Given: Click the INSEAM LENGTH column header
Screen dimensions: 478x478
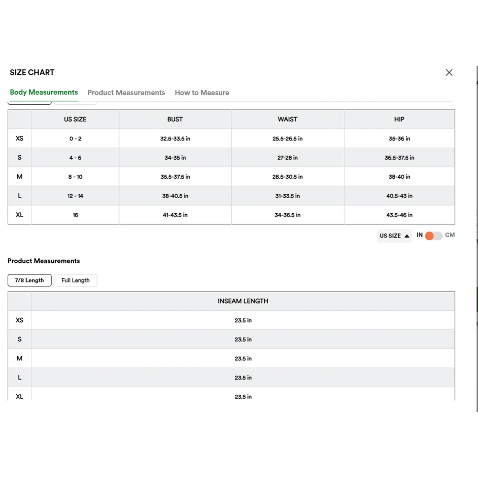Looking at the screenshot, I should (x=243, y=301).
